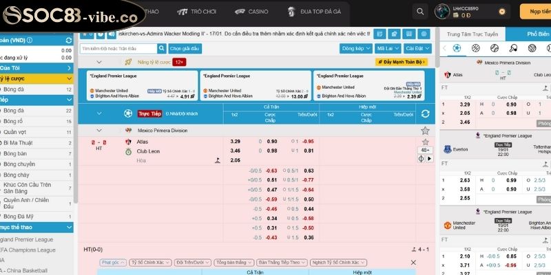Click the refresh odds icon in table header
This screenshot has width=551, height=275.
tap(425, 114)
